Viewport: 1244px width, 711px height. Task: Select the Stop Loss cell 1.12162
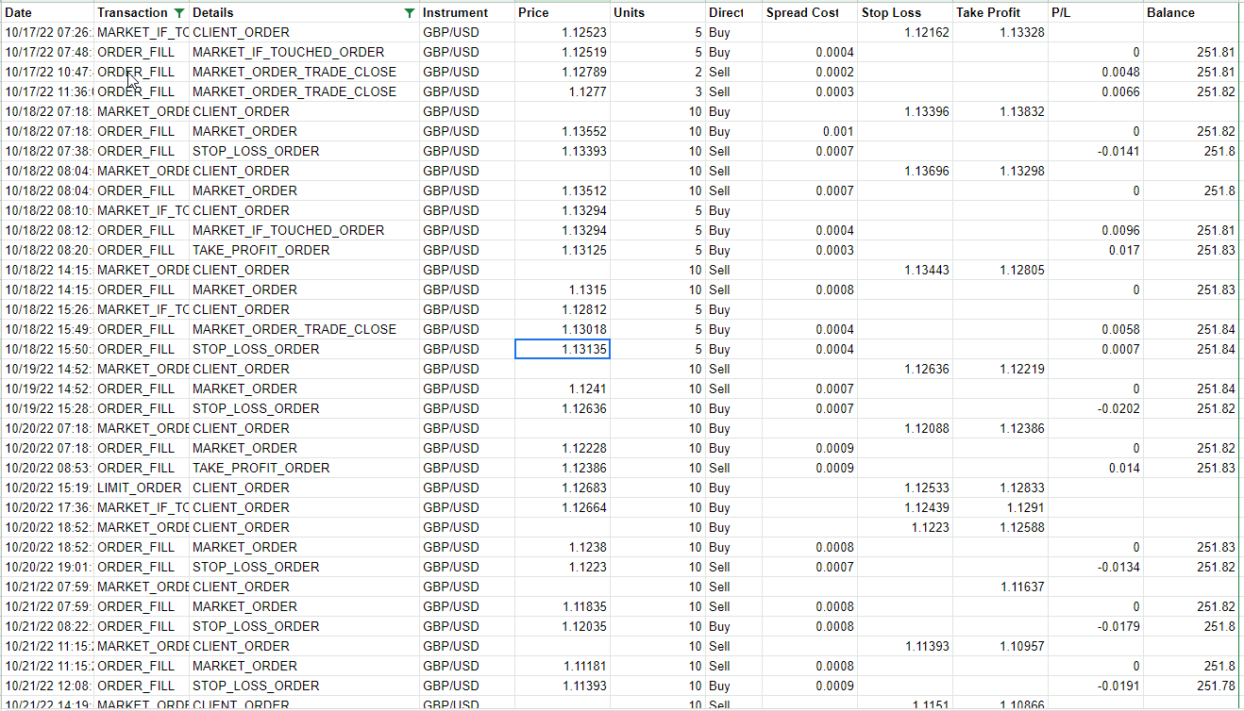[x=905, y=32]
